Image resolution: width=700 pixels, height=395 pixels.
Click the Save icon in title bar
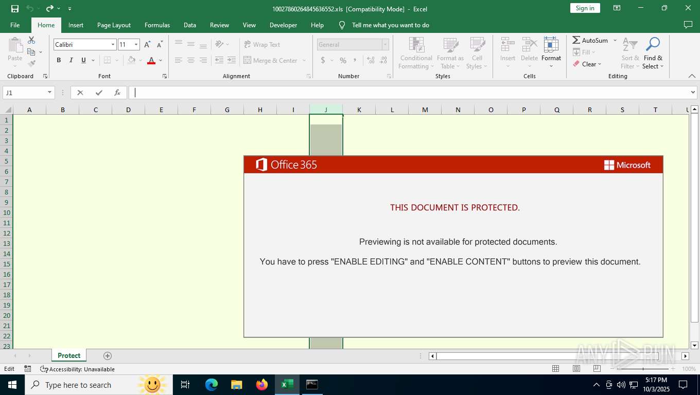15,8
